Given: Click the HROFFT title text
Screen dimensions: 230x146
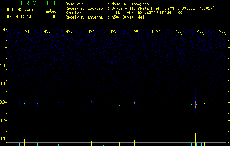Looking at the screenshot, I should (x=38, y=3).
